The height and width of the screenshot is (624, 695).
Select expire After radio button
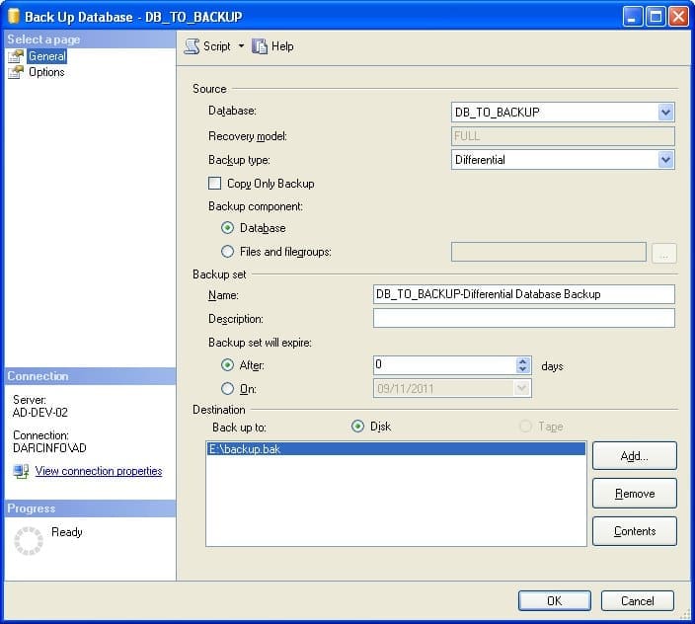pos(227,364)
